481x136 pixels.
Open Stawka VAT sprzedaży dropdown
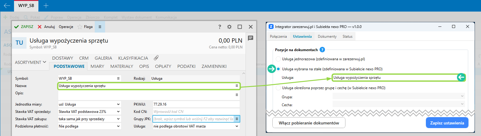click(x=118, y=112)
